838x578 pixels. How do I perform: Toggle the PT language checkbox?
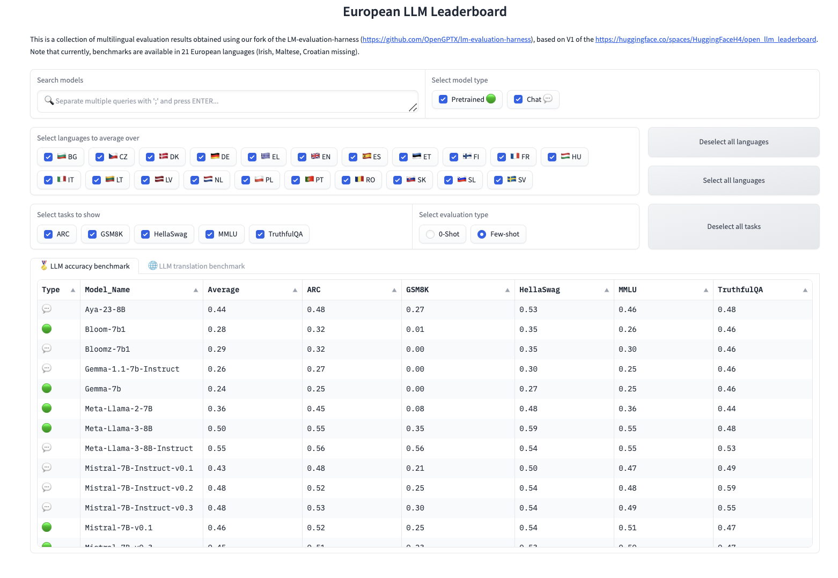[296, 180]
